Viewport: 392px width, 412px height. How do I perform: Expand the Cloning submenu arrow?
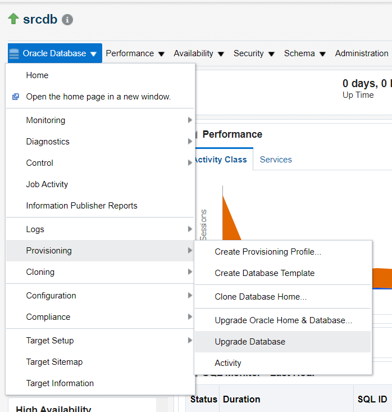[x=190, y=272]
